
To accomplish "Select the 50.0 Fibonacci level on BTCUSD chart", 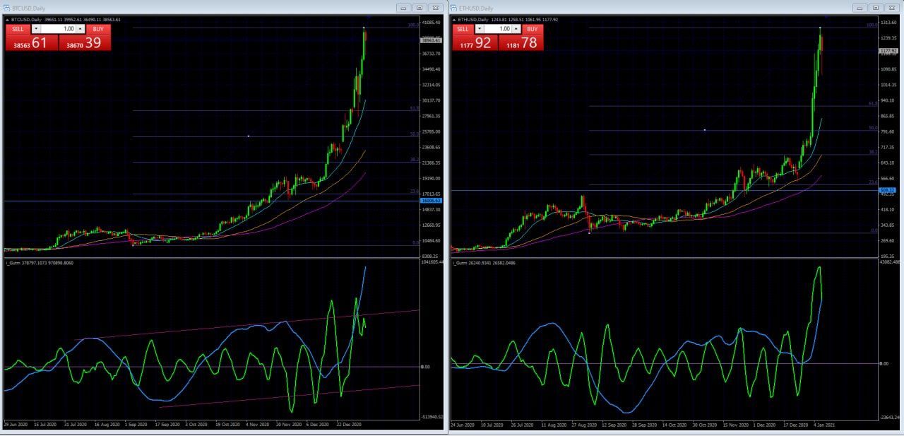I will [x=414, y=134].
